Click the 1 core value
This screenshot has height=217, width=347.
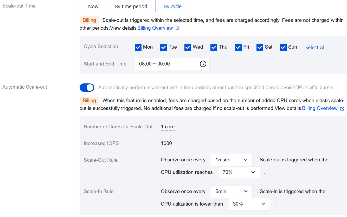(168, 127)
